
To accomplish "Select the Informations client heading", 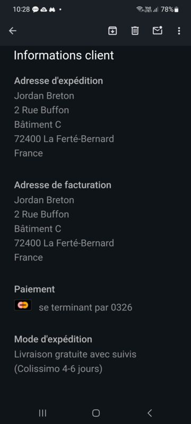I will coord(64,55).
